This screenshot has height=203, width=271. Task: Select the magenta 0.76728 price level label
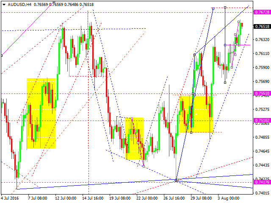(x=262, y=12)
